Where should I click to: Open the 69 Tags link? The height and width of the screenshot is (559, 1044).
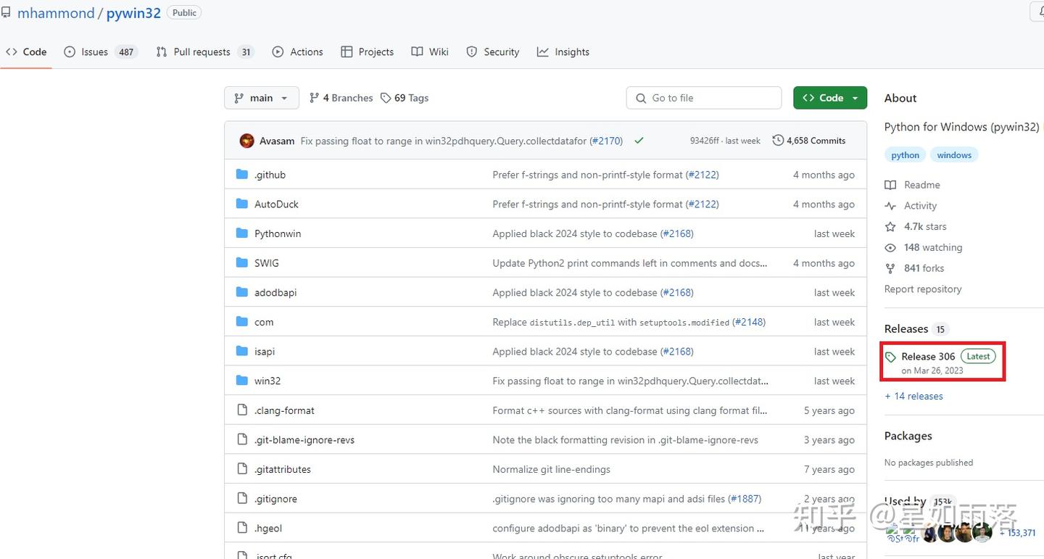tap(405, 98)
